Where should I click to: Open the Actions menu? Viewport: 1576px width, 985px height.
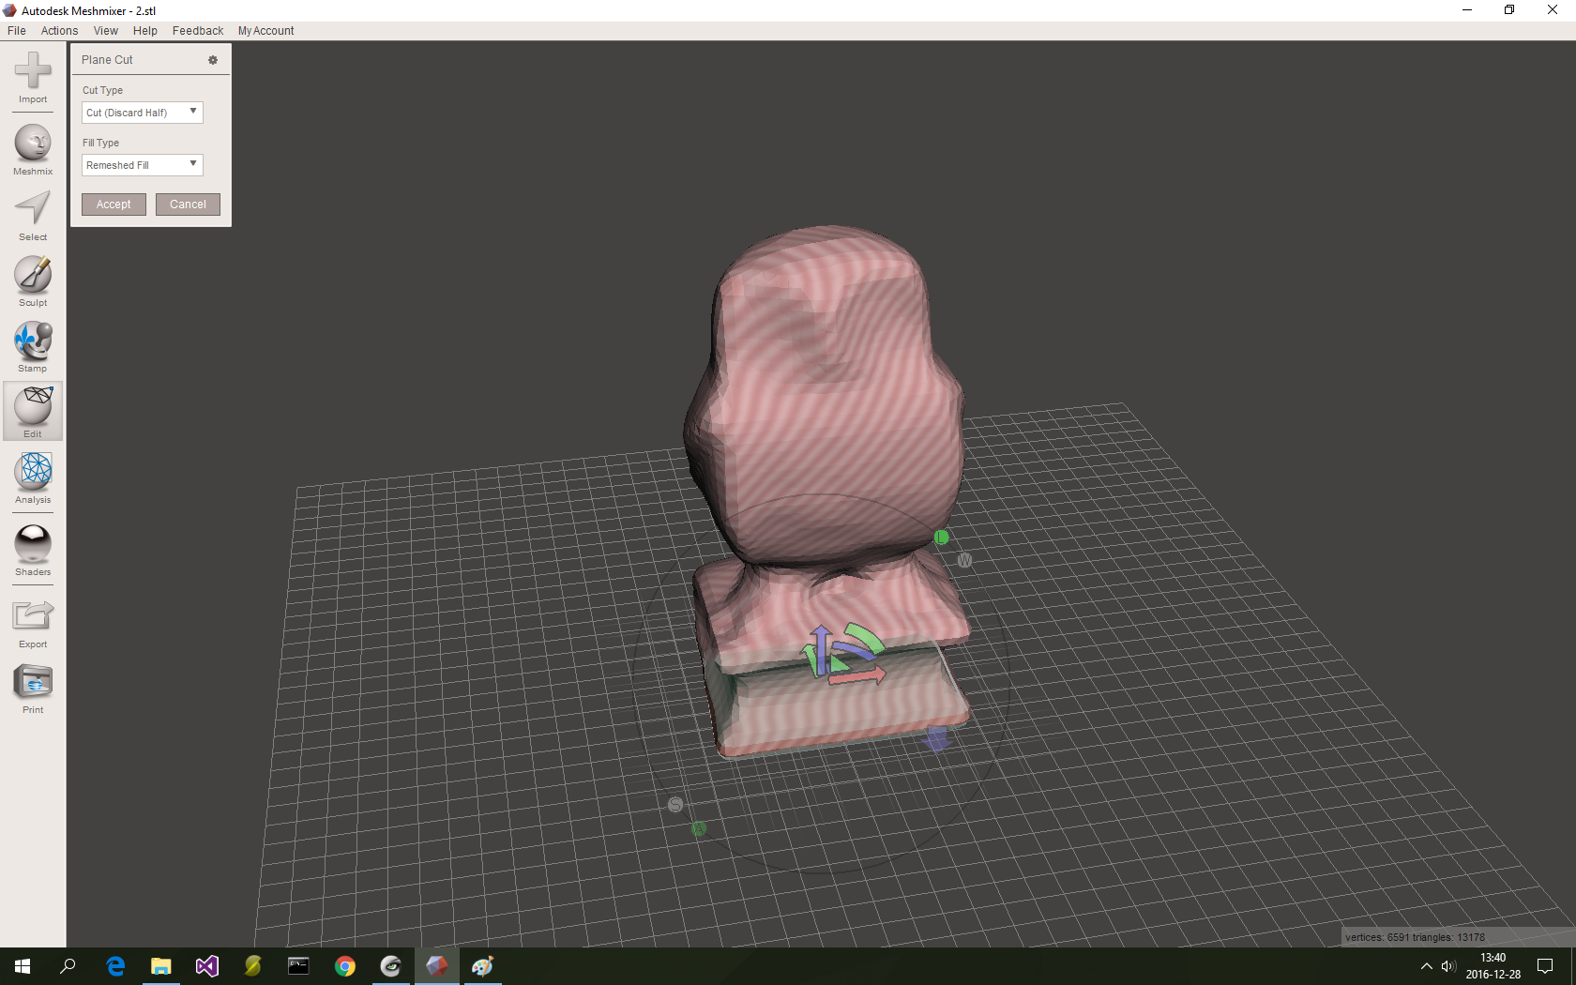point(59,30)
